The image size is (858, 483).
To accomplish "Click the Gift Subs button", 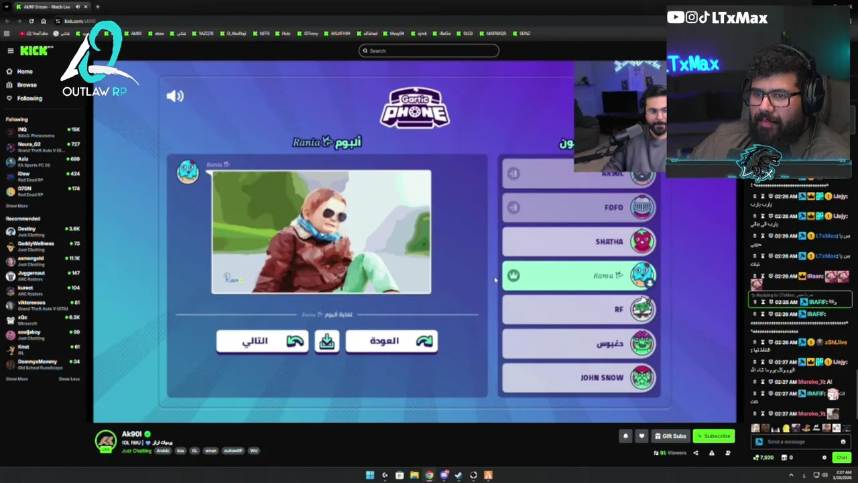I will click(670, 436).
